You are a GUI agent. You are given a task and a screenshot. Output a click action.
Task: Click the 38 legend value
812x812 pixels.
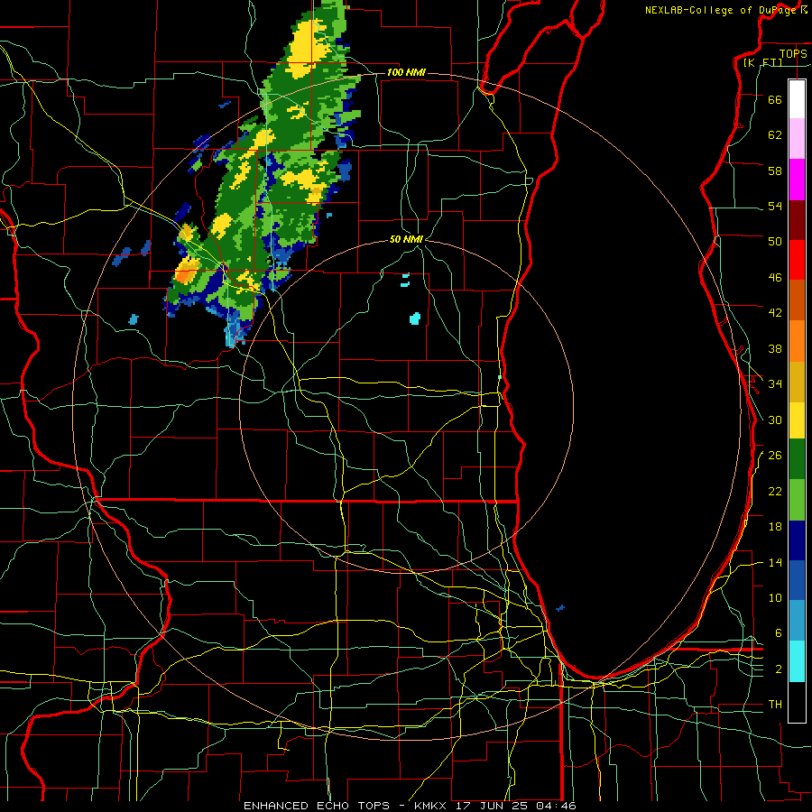point(775,348)
